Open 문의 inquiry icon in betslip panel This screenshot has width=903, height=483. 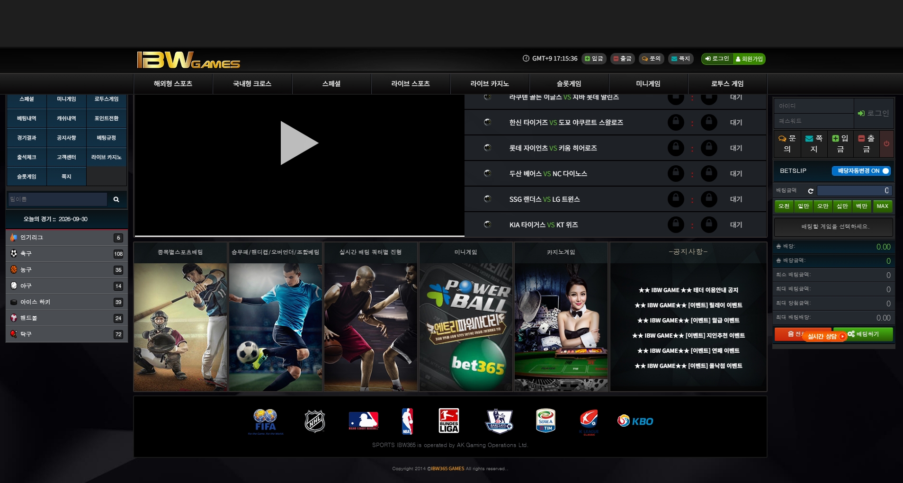point(787,143)
